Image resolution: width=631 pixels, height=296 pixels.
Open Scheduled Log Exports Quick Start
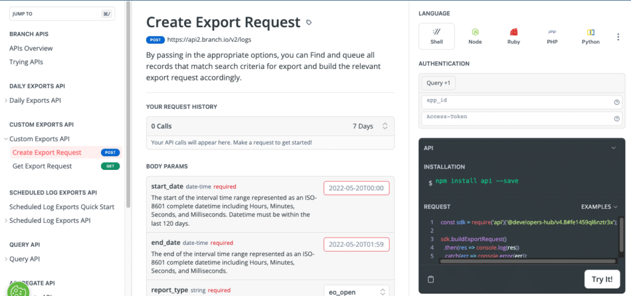[62, 207]
